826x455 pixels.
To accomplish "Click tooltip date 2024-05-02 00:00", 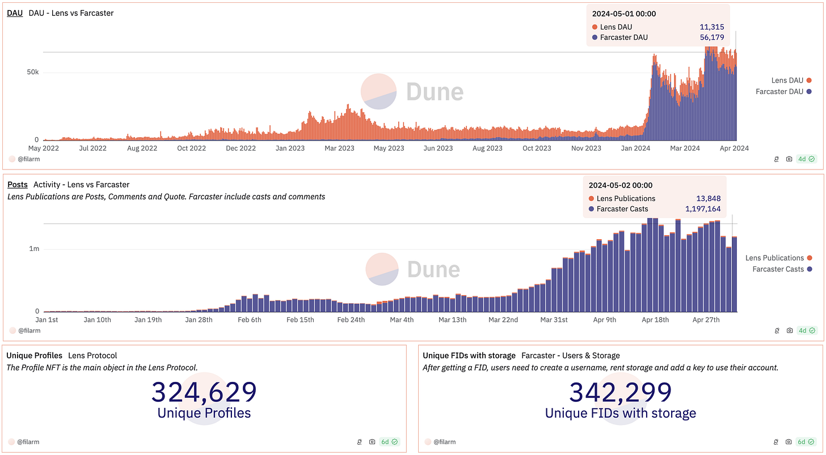I will point(621,185).
